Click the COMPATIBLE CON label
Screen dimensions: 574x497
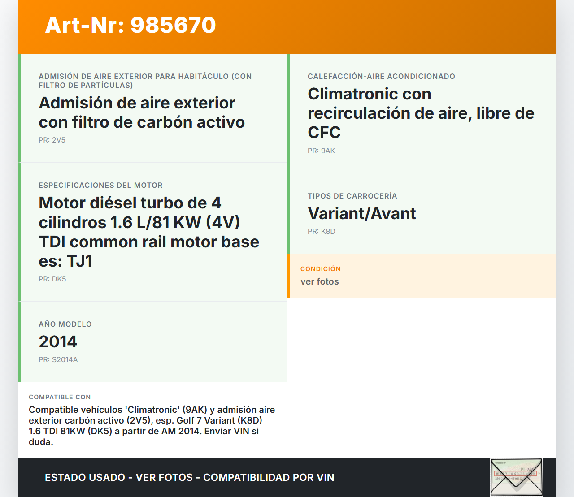point(60,397)
